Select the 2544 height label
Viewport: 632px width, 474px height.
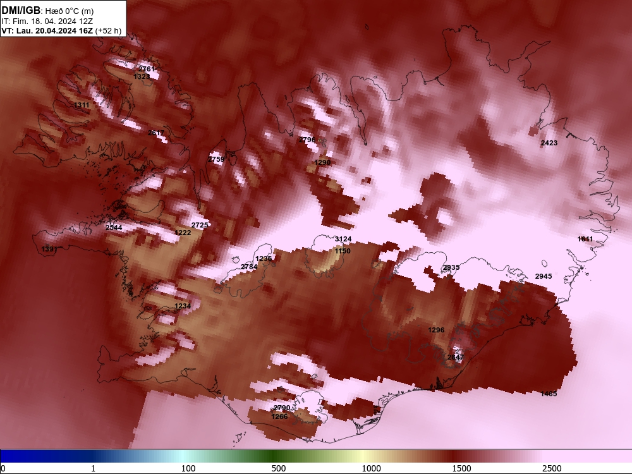tap(114, 228)
